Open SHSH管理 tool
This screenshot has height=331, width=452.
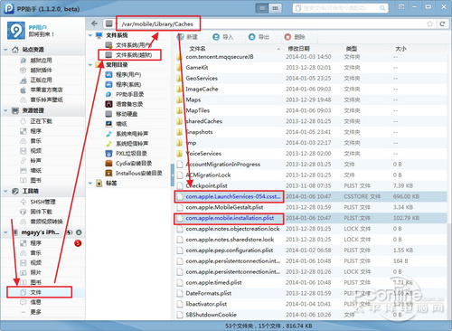42,202
